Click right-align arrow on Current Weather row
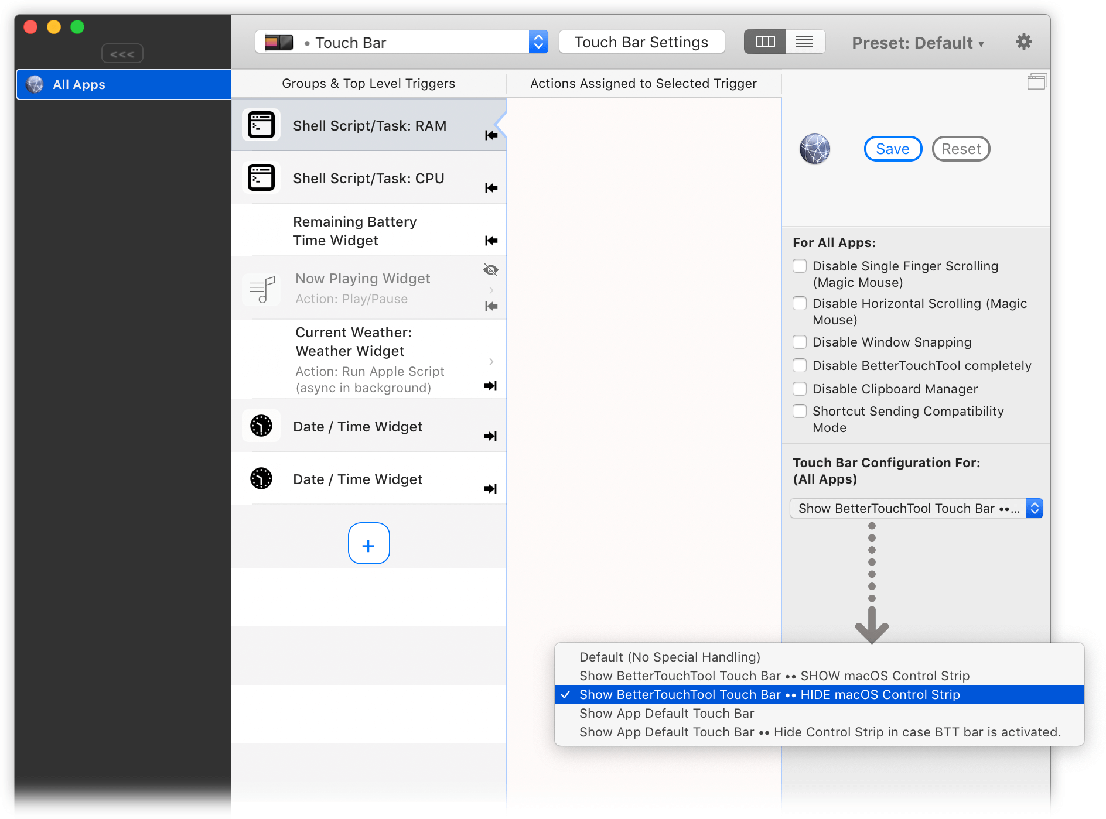 click(x=491, y=386)
